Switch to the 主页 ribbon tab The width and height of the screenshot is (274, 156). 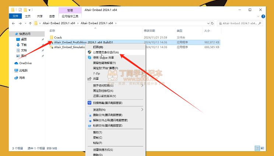(x=28, y=16)
